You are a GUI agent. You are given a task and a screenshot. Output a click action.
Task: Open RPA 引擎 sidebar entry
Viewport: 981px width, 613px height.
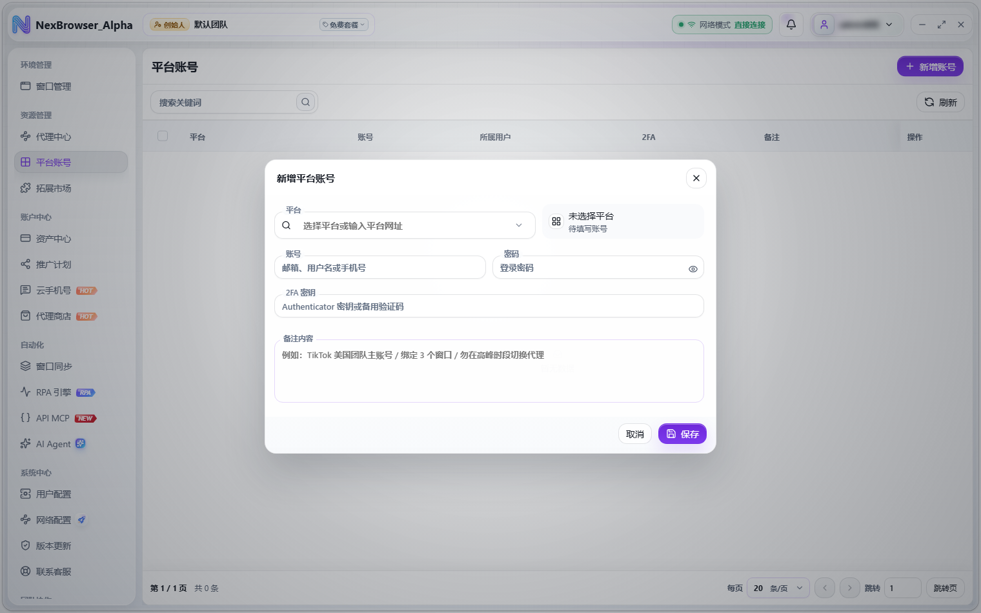[71, 392]
